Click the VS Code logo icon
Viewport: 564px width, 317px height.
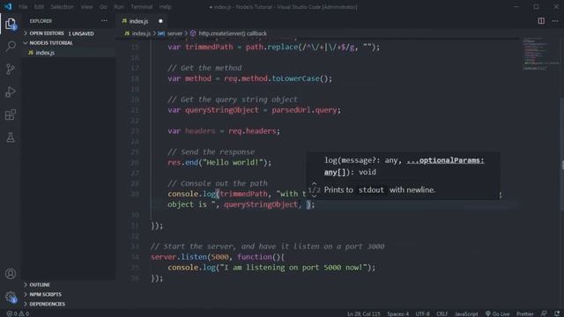pyautogui.click(x=8, y=6)
